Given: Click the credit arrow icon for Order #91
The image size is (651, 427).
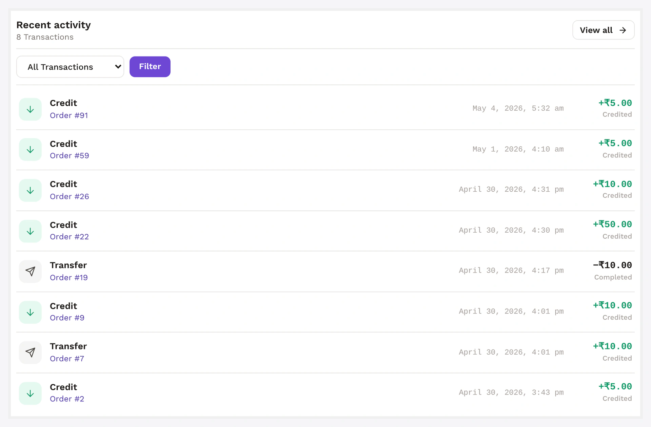Looking at the screenshot, I should pyautogui.click(x=30, y=109).
